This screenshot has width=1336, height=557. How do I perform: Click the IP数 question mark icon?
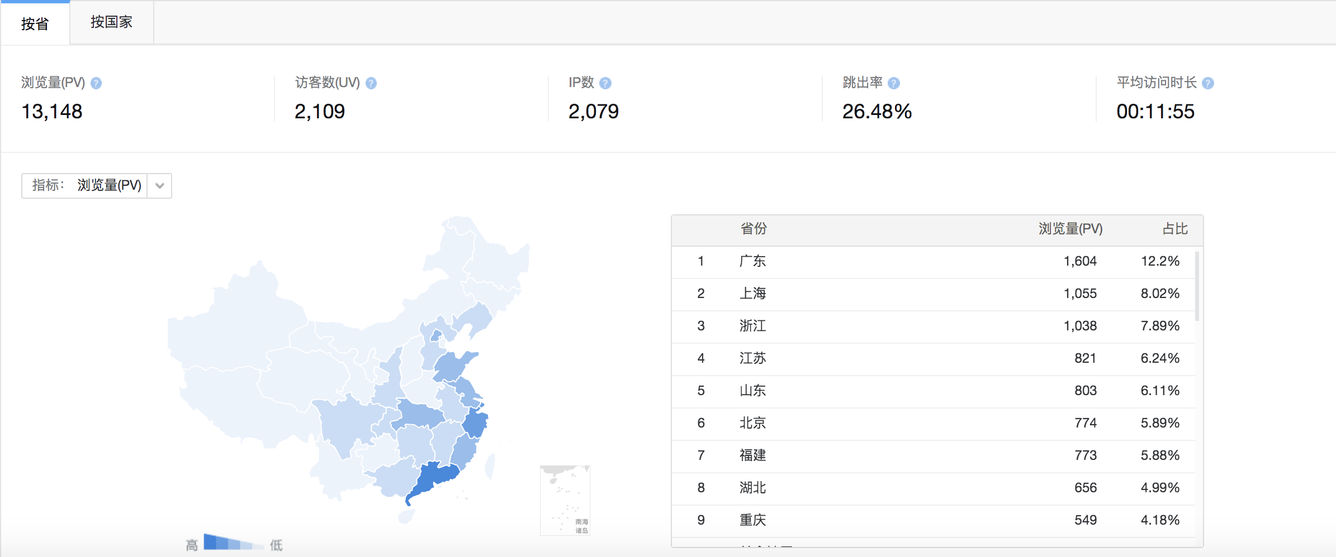[605, 83]
